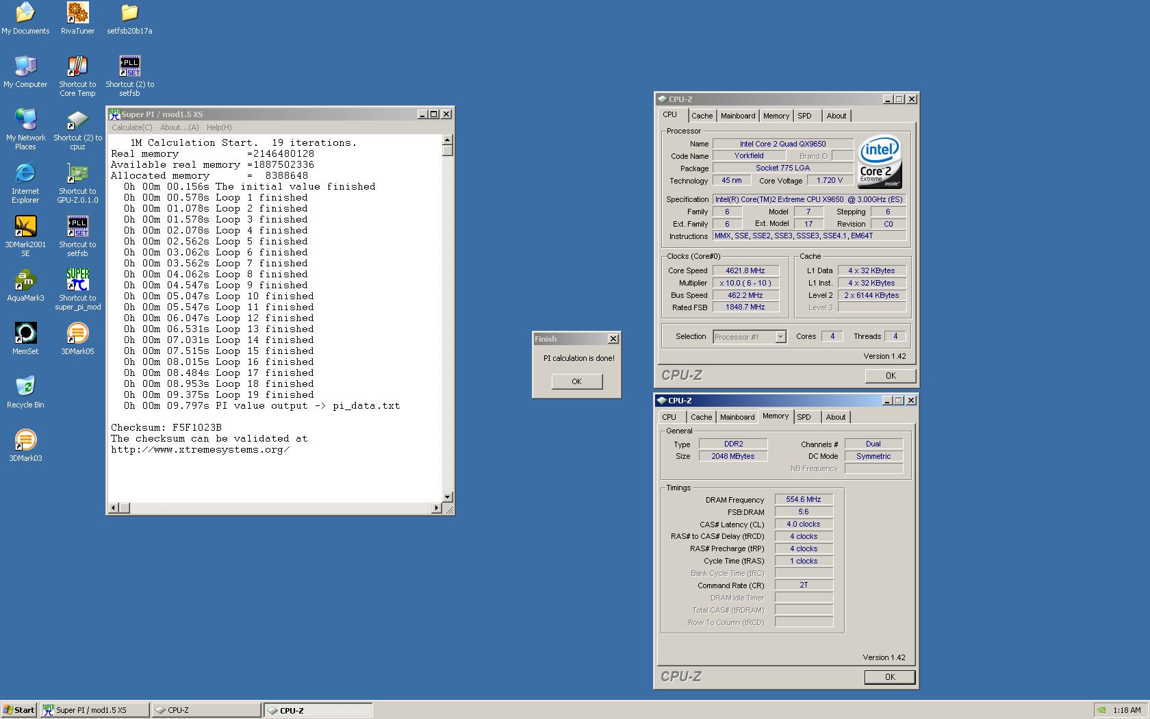This screenshot has height=719, width=1150.
Task: Click Super PI vertical scrollbar down arrow
Action: pyautogui.click(x=448, y=497)
